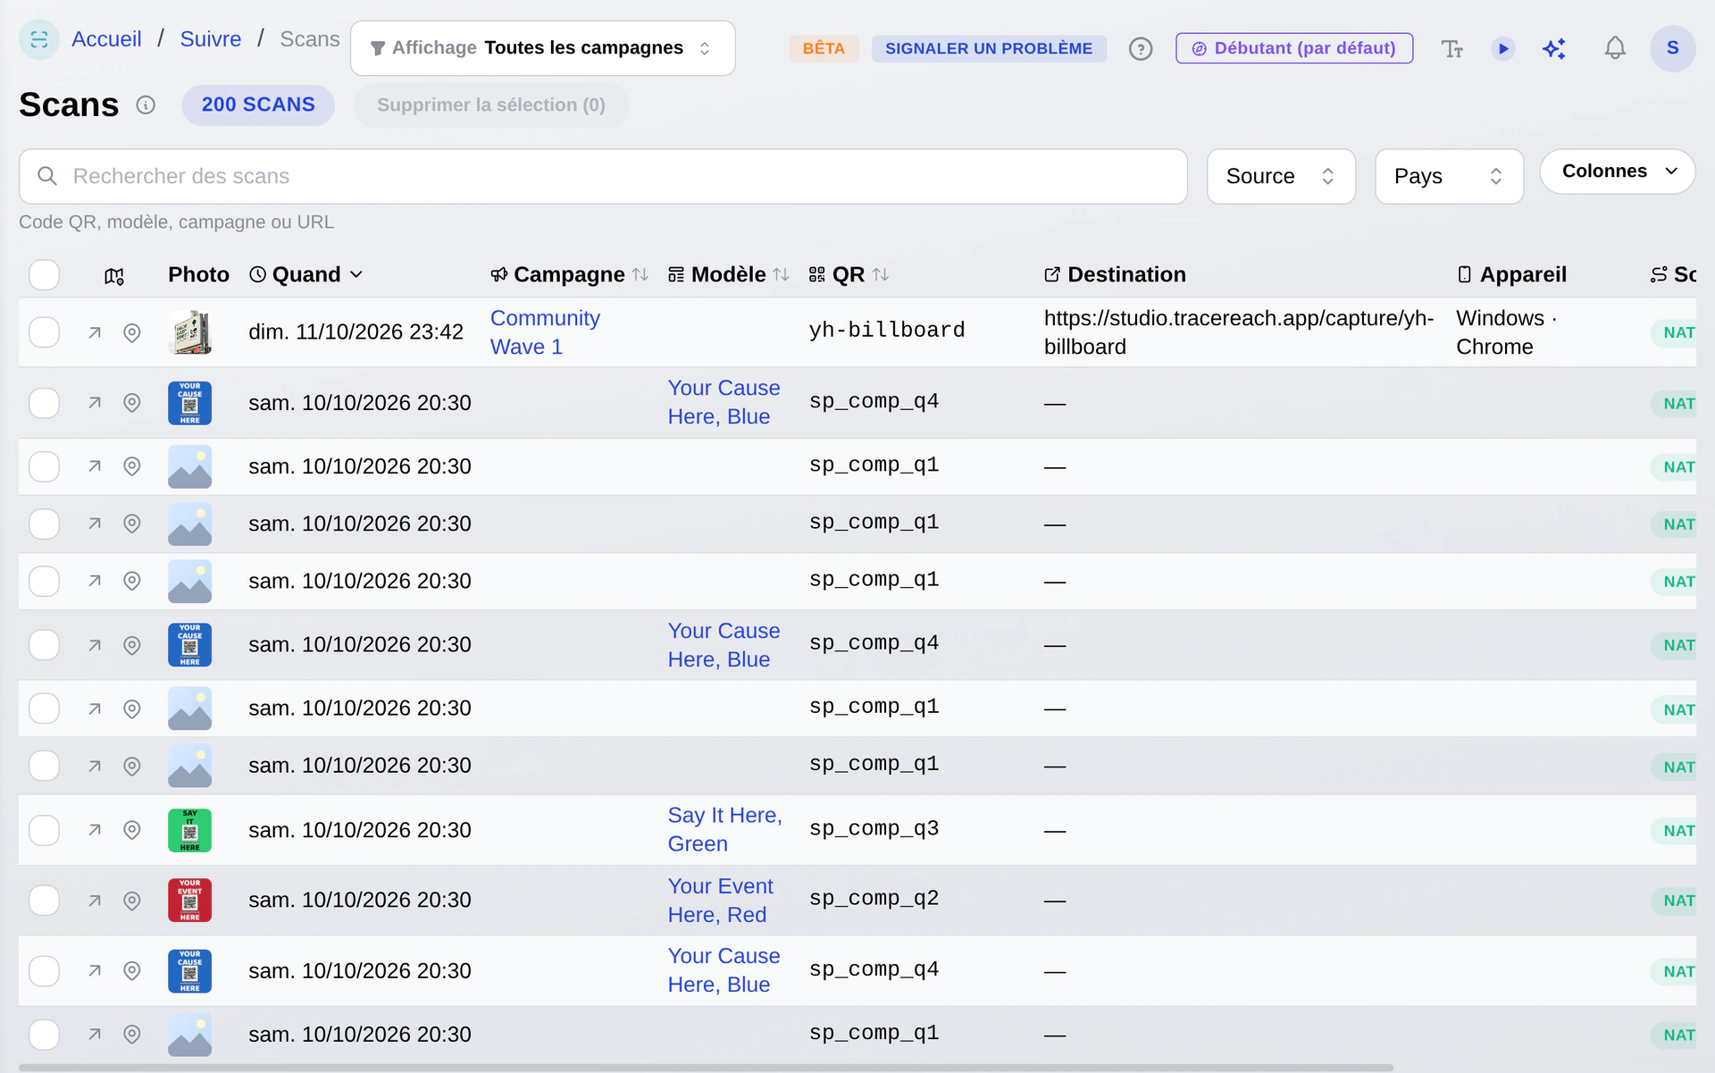Open the notifications bell
This screenshot has height=1073, width=1715.
click(1615, 48)
